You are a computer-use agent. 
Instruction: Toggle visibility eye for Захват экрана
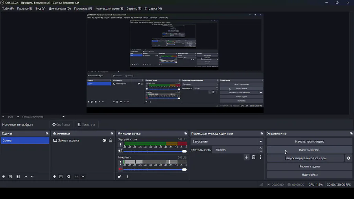[x=104, y=140]
